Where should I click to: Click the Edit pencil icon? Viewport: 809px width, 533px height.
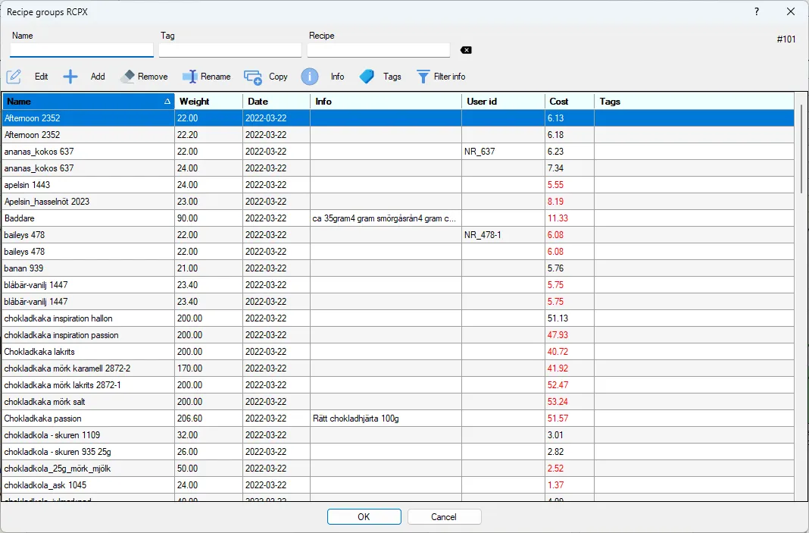[x=14, y=77]
